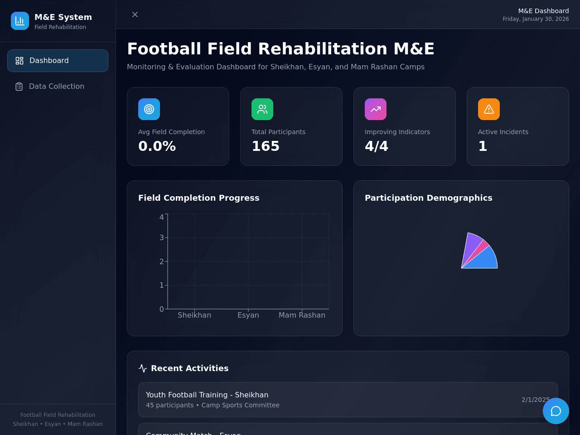The height and width of the screenshot is (435, 580).
Task: Click the Recent Activities heading
Action: (190, 368)
